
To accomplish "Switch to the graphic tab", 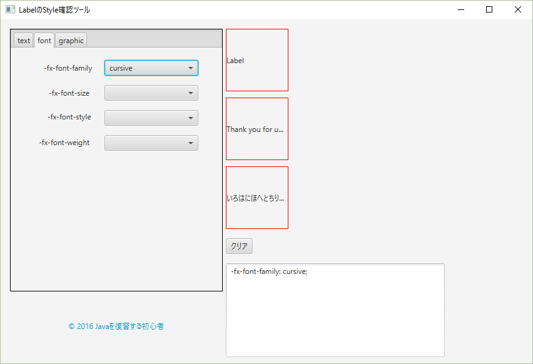I will [x=71, y=40].
